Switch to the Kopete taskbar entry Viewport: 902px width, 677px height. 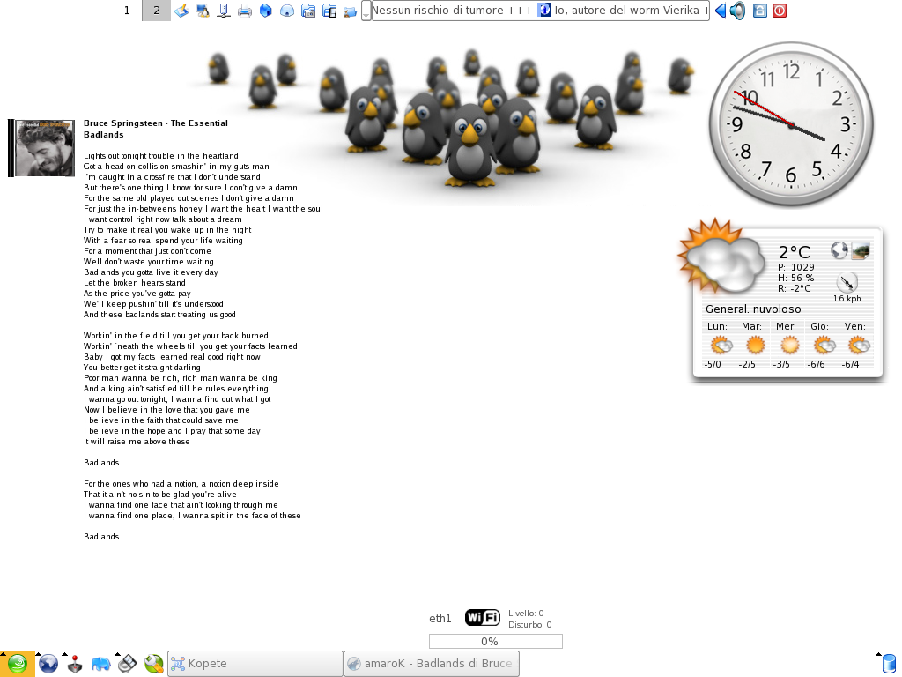[255, 664]
